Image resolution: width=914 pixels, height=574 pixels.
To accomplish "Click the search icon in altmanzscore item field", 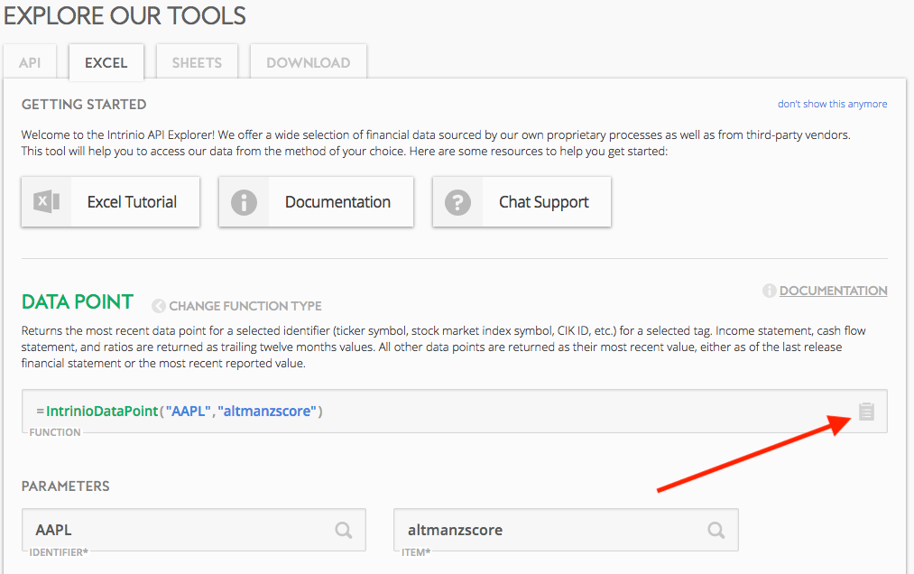I will [716, 530].
